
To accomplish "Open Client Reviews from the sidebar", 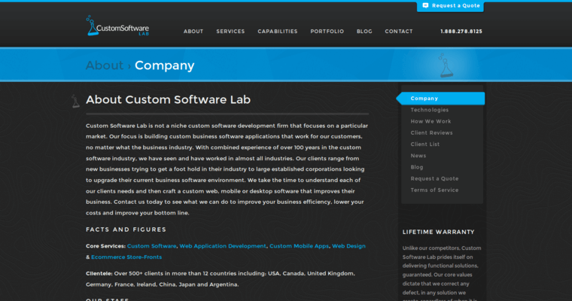I will (432, 132).
